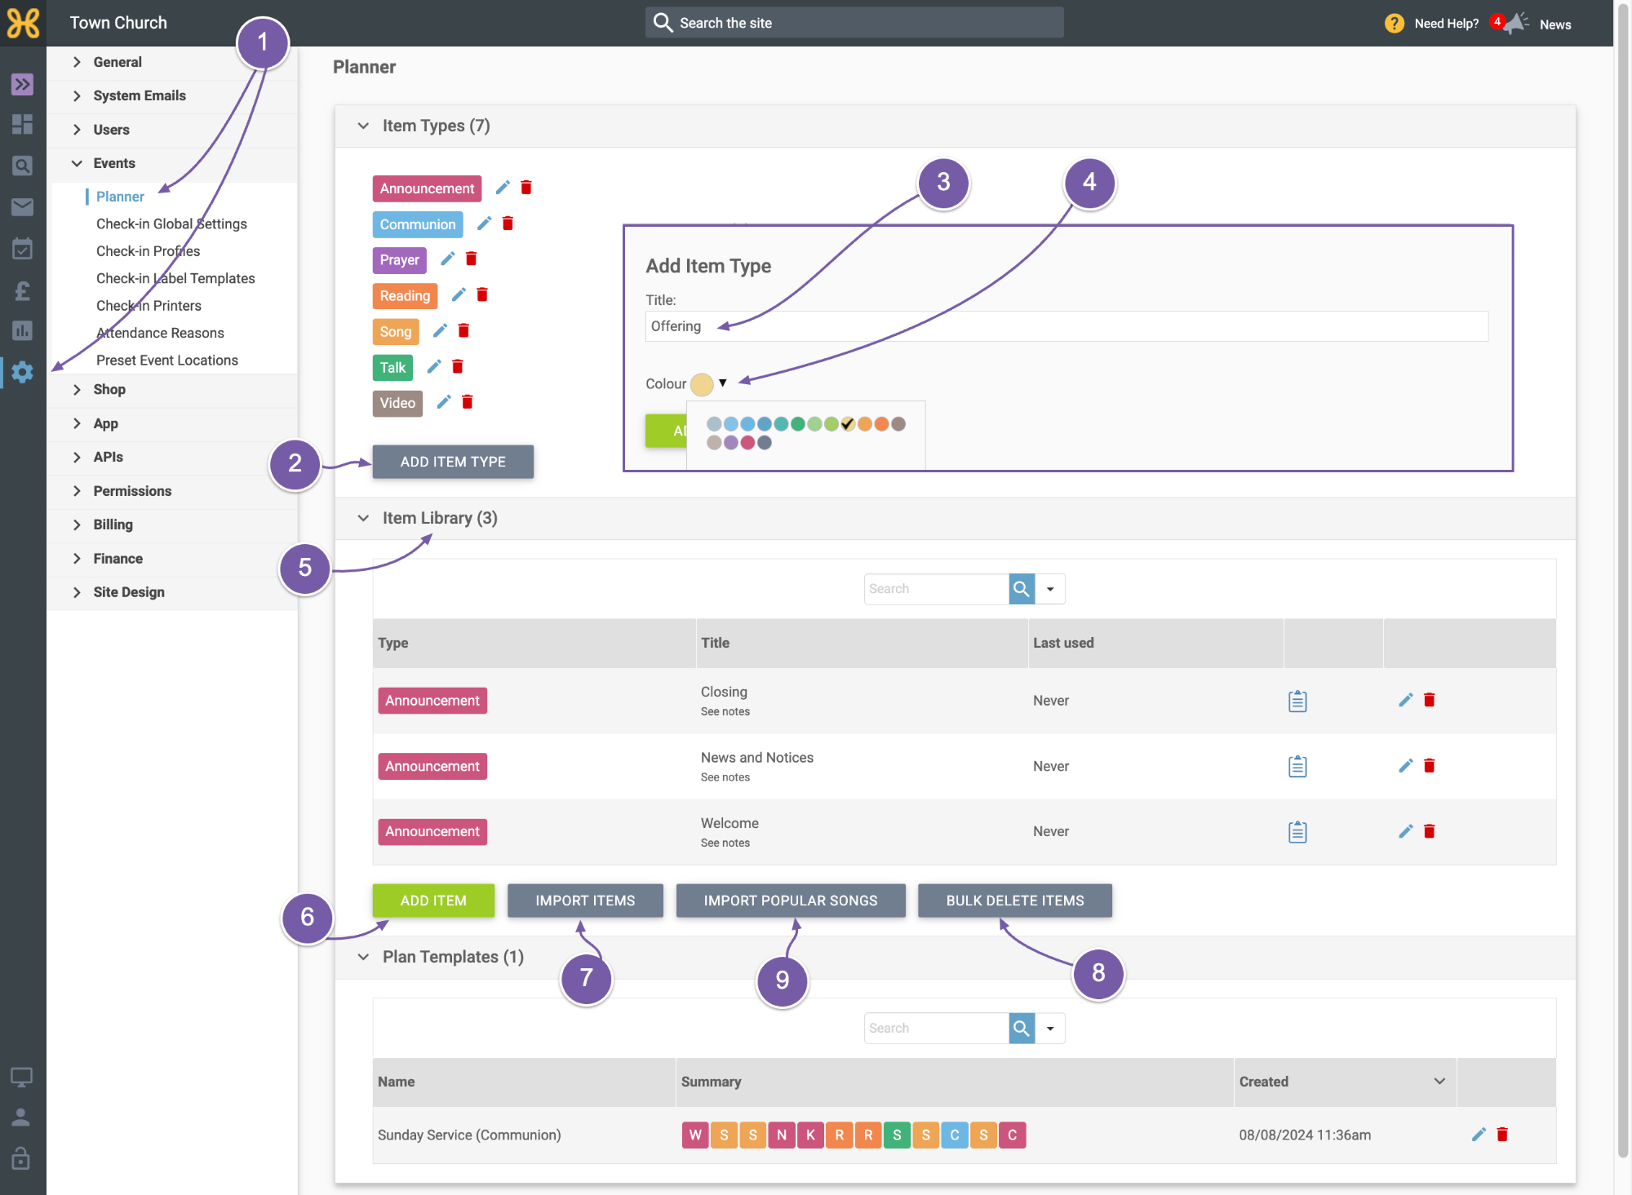Open the dashboard tiles icon in sidebar
The height and width of the screenshot is (1195, 1632).
[x=22, y=124]
